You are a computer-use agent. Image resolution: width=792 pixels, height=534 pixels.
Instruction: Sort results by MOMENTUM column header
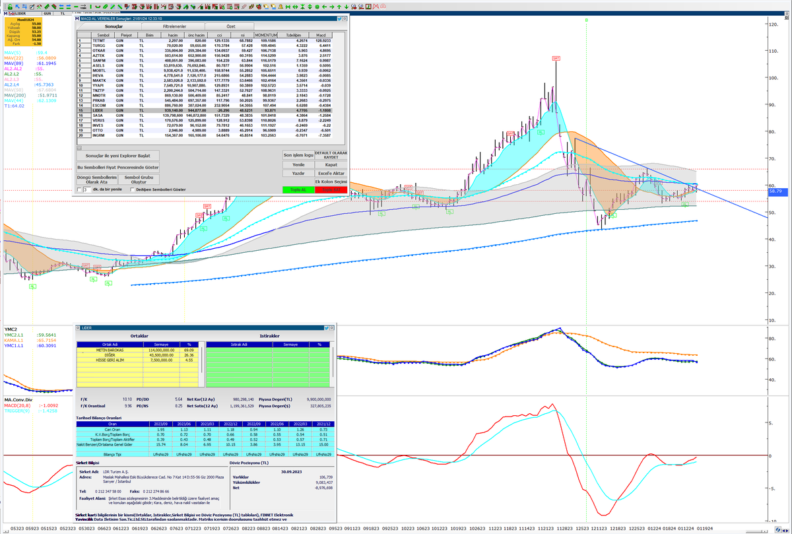[x=265, y=35]
